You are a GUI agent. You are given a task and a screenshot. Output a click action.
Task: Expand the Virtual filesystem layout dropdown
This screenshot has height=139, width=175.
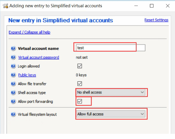pyautogui.click(x=111, y=114)
